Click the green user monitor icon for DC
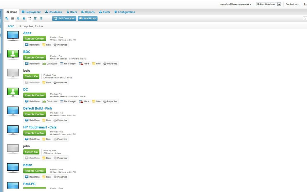The width and height of the screenshot is (307, 192). pos(13,92)
